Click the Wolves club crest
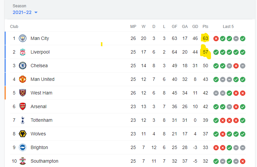Viewport: 257px width, 167px height. tap(23, 134)
